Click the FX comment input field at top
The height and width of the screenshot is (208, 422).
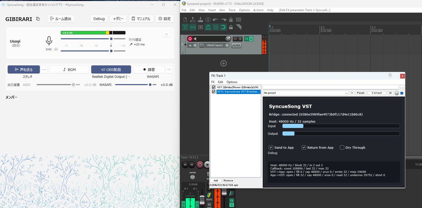tap(331, 87)
